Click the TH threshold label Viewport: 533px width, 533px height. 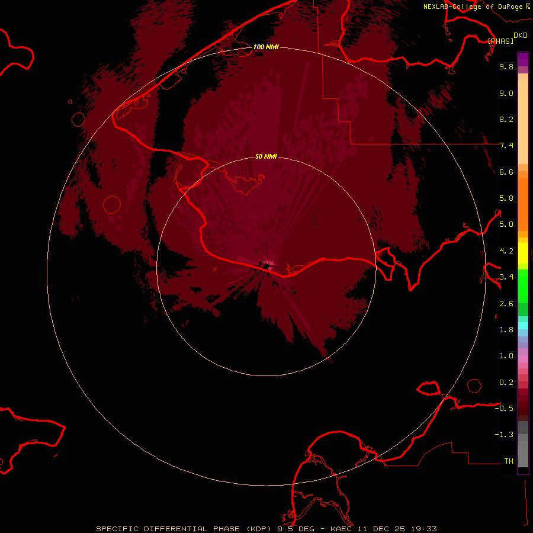509,461
